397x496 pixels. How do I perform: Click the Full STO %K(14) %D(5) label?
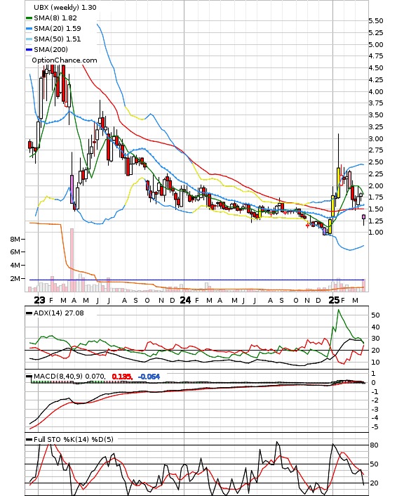(x=73, y=439)
